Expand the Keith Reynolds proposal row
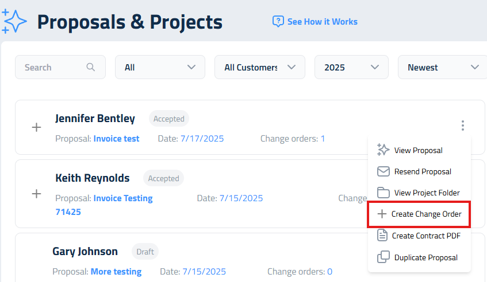Image resolution: width=487 pixels, height=282 pixels. 36,194
